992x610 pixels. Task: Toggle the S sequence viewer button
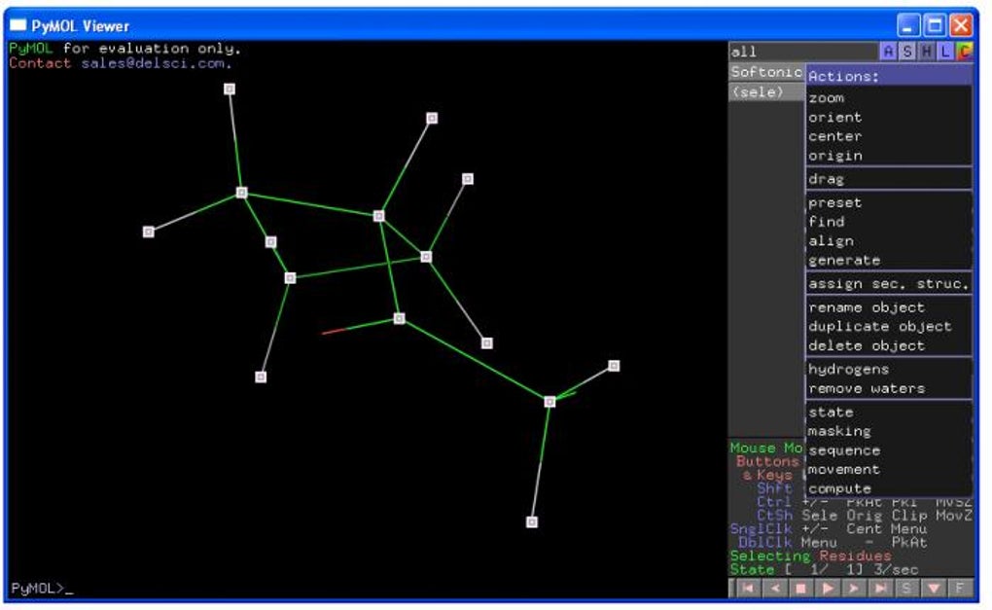pos(907,589)
